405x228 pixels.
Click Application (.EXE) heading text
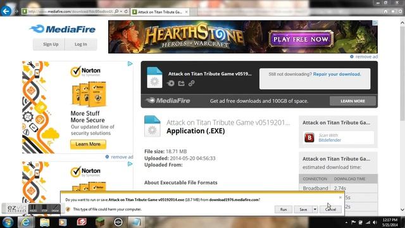[196, 131]
